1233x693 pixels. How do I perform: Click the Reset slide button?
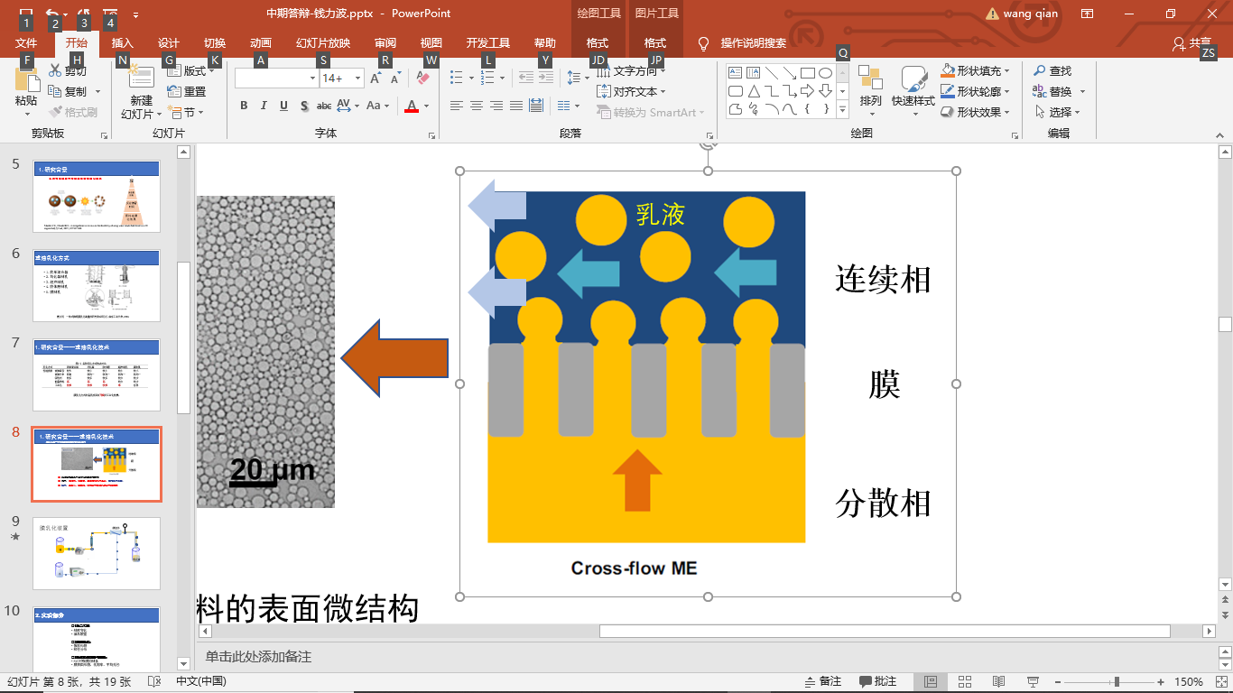pos(187,91)
